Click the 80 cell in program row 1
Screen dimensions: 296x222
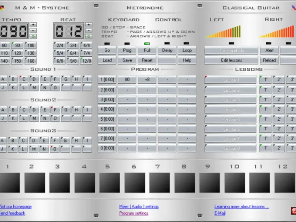coord(127,80)
